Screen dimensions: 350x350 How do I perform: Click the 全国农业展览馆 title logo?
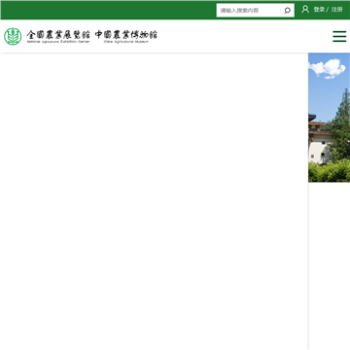click(x=58, y=36)
